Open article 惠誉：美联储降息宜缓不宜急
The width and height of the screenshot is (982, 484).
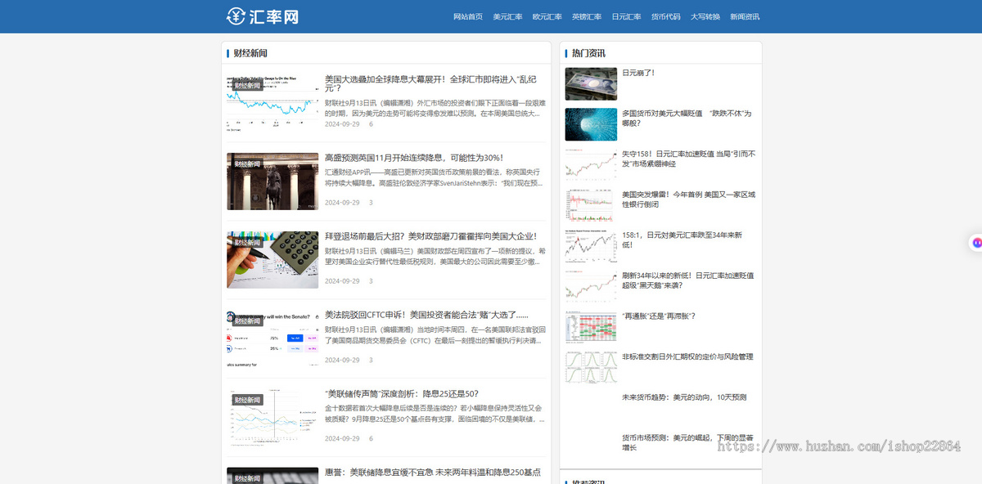pyautogui.click(x=433, y=473)
